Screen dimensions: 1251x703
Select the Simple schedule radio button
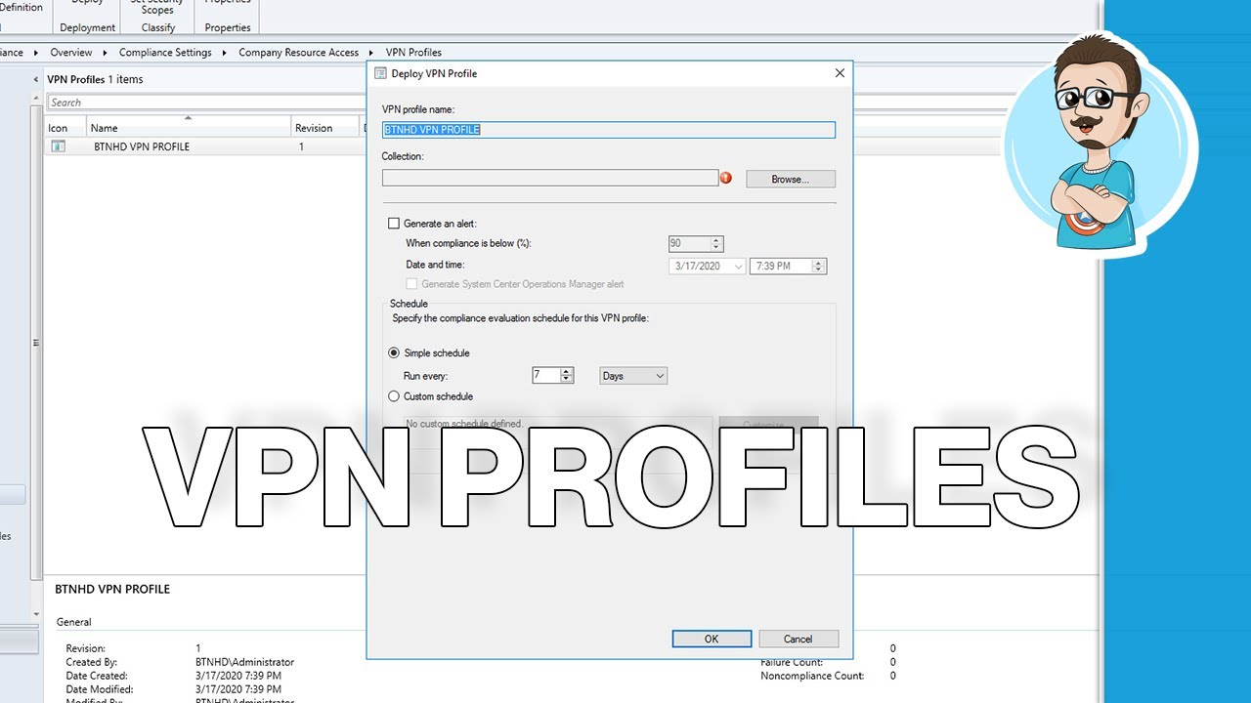pyautogui.click(x=395, y=352)
